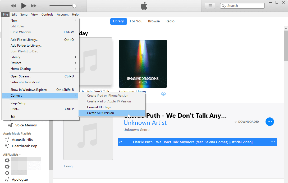Expand the Convert submenu
The width and height of the screenshot is (288, 183).
click(40, 96)
